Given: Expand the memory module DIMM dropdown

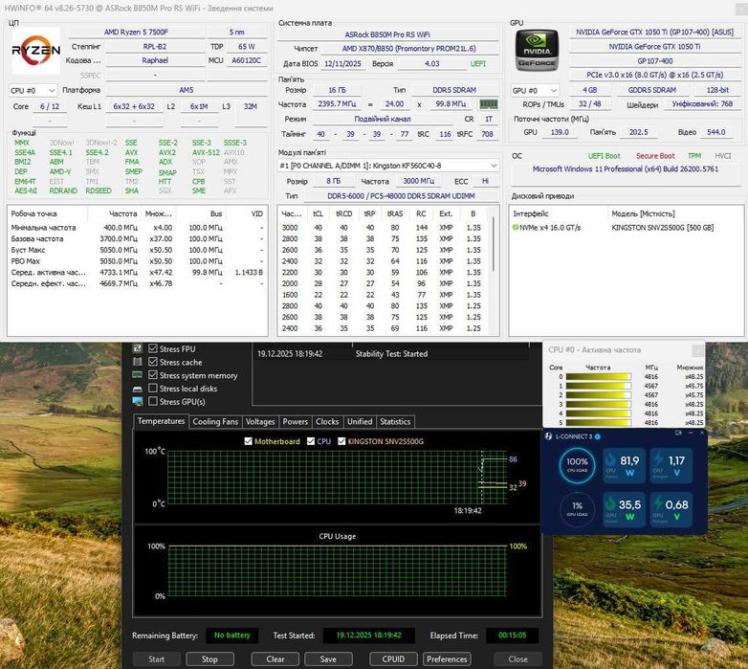Looking at the screenshot, I should (388, 166).
